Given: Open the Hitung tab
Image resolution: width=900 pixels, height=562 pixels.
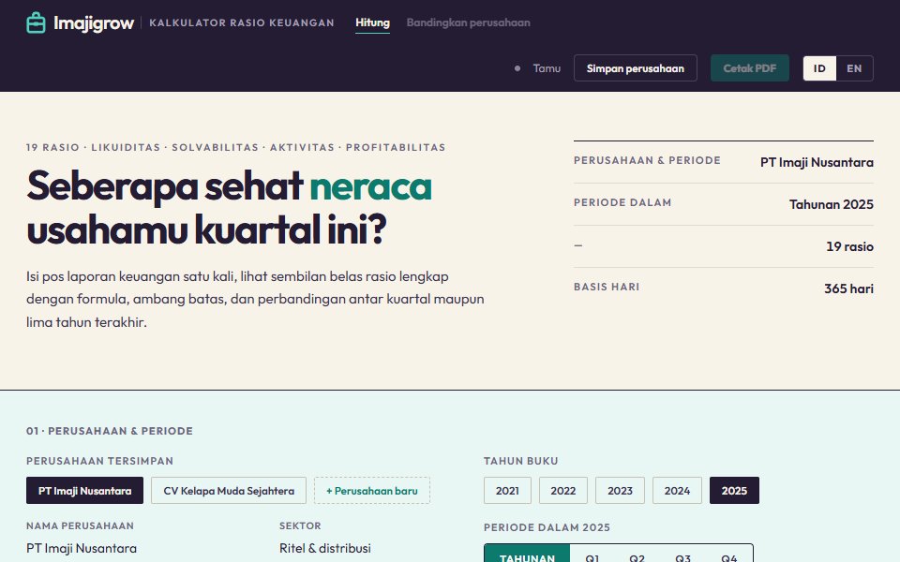Looking at the screenshot, I should point(372,22).
